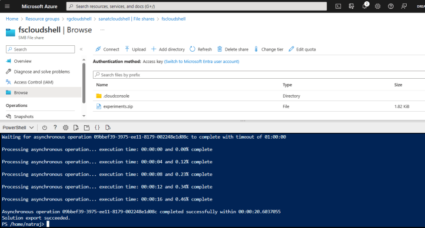This screenshot has width=425, height=228.
Task: Click Change tier
Action: [268, 49]
